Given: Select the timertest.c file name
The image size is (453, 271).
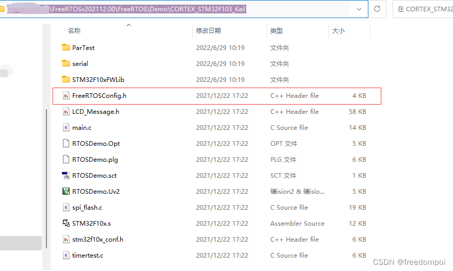Looking at the screenshot, I should coord(88,255).
